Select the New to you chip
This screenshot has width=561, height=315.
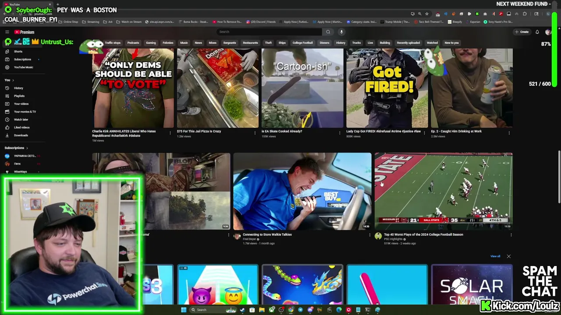[x=451, y=43]
